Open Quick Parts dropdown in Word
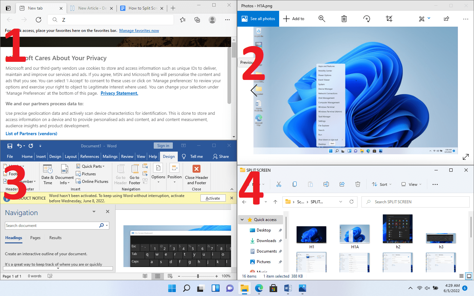 [x=91, y=166]
